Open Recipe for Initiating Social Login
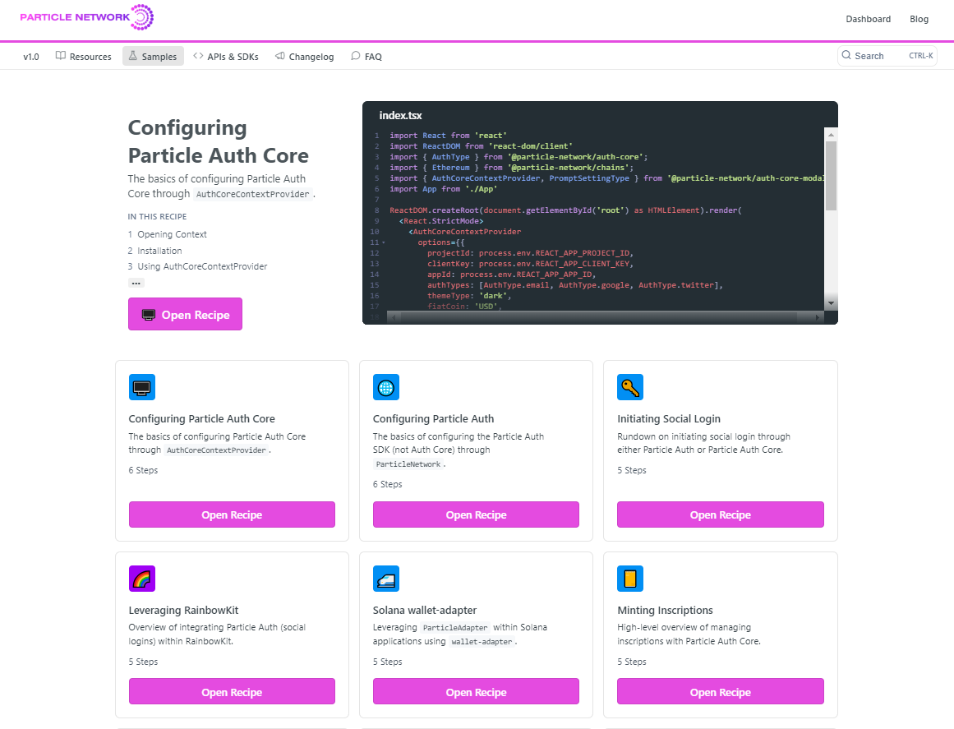 click(x=721, y=514)
